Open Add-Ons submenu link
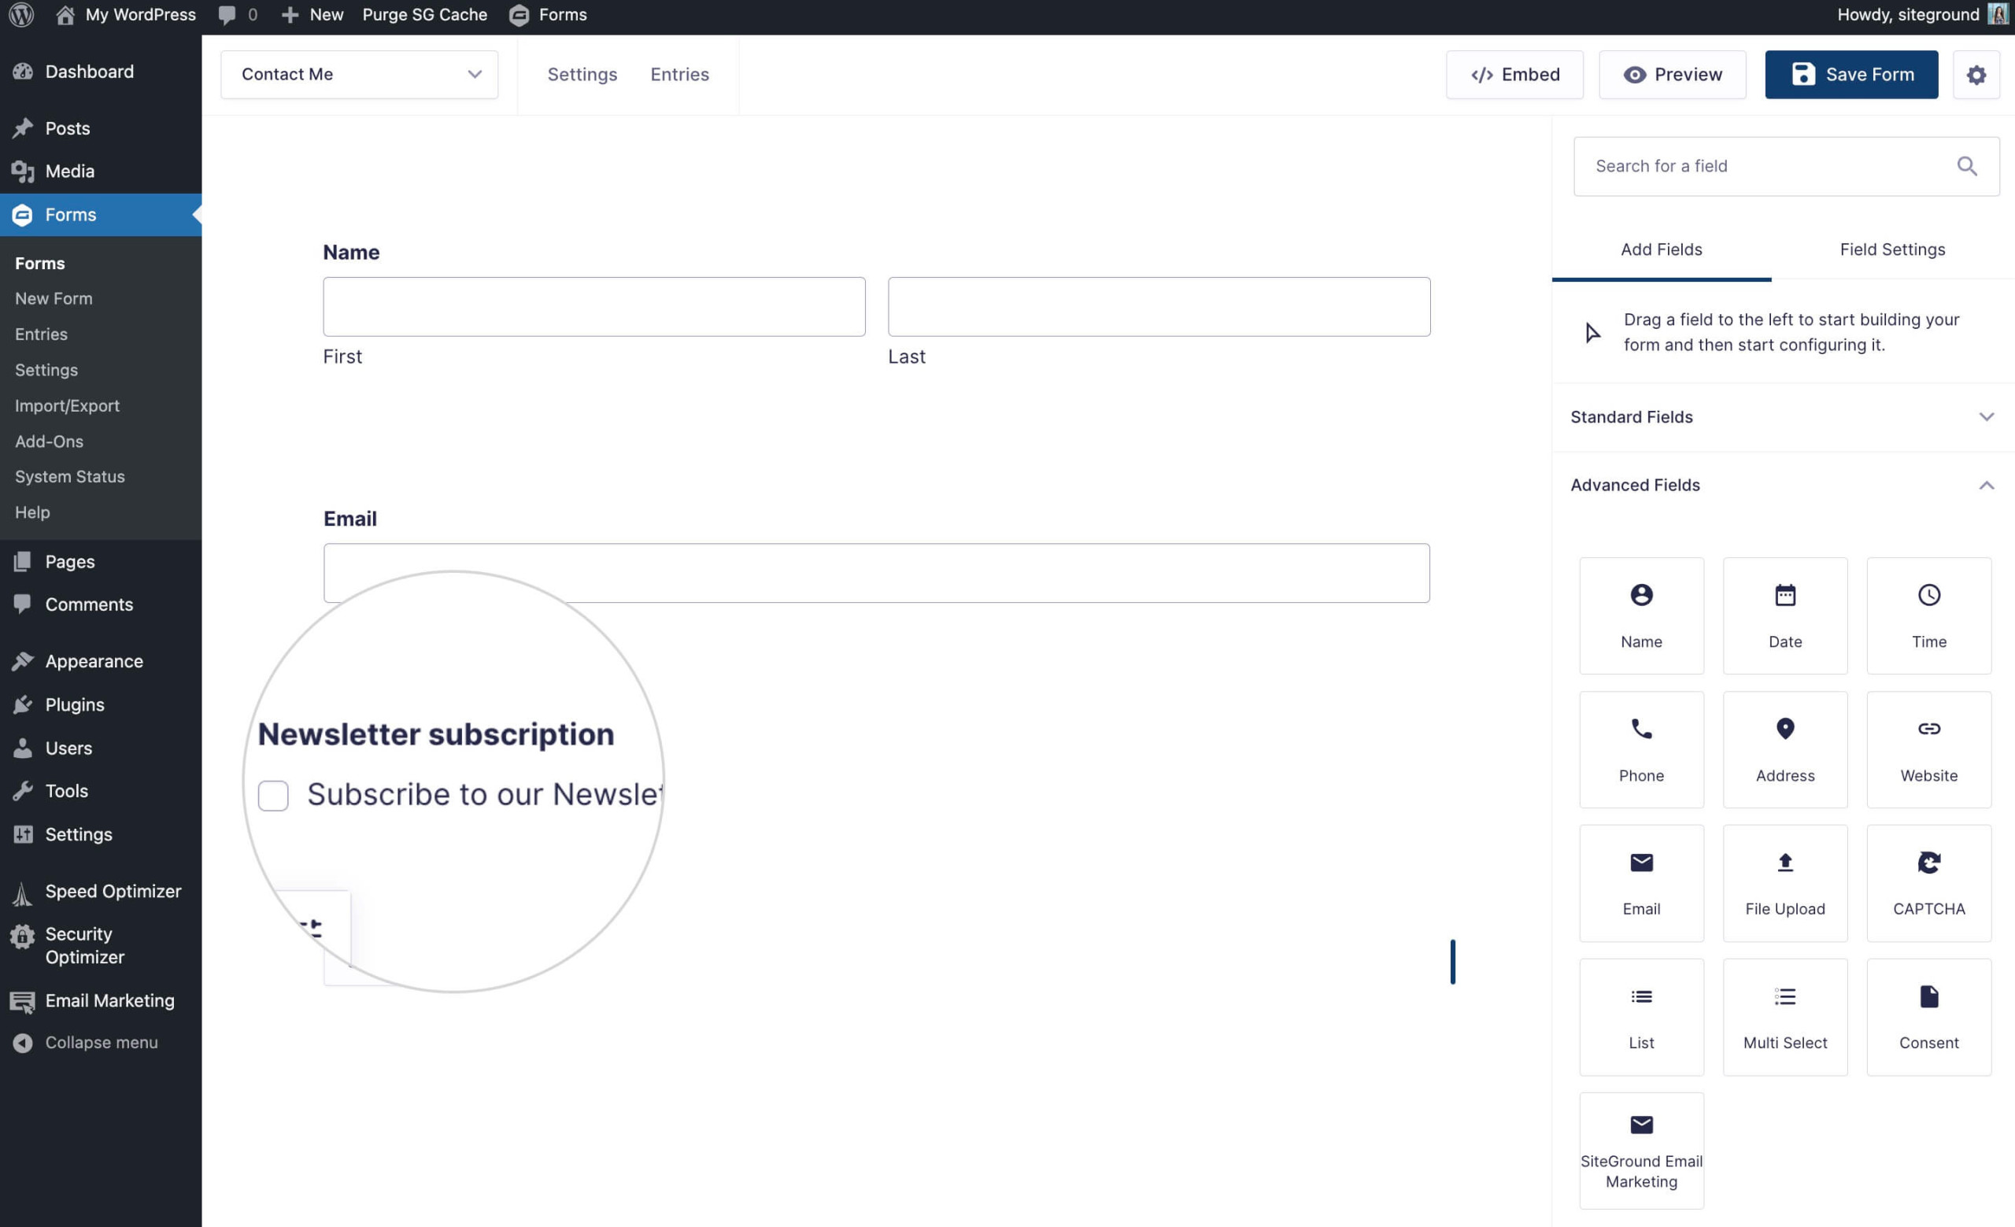Viewport: 2015px width, 1227px height. coord(49,442)
